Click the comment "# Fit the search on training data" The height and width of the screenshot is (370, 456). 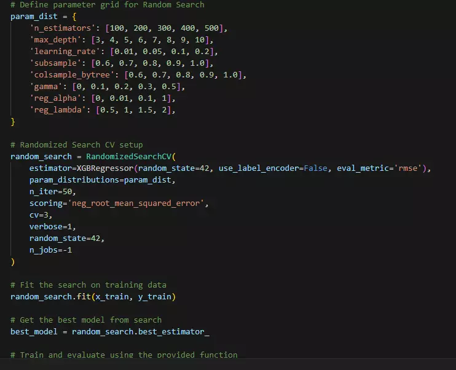[x=88, y=285]
